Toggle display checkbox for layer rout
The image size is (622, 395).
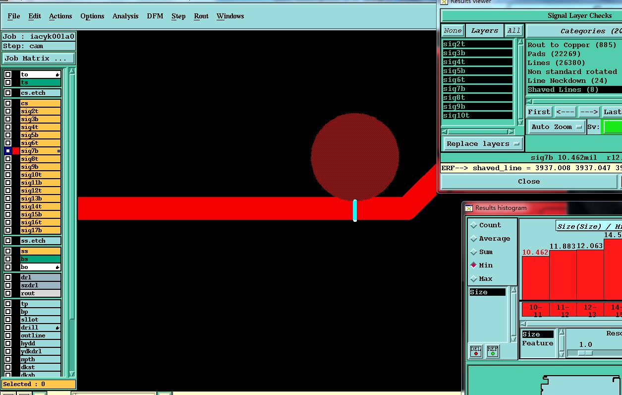(x=8, y=293)
